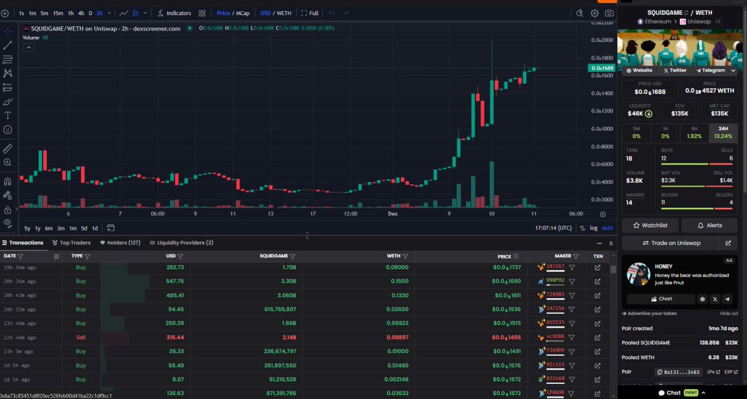The image size is (747, 399).
Task: Open the token Website link
Action: coord(639,70)
